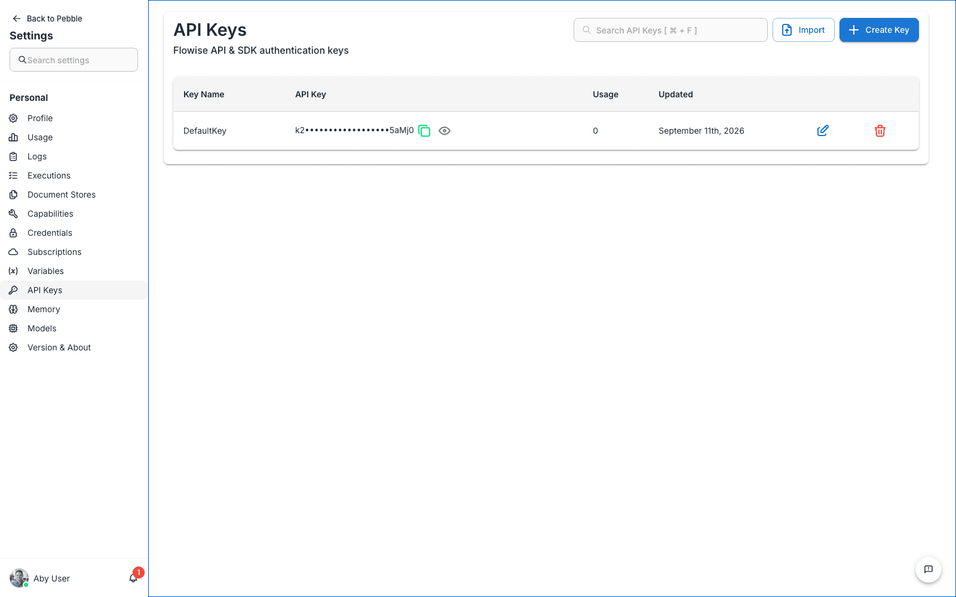Click the Models chip icon
Image resolution: width=956 pixels, height=597 pixels.
(13, 328)
